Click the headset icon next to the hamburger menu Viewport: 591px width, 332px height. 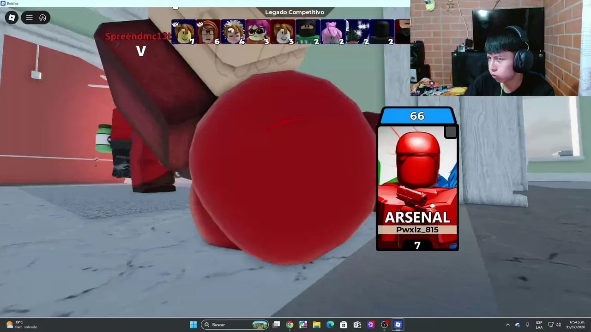[42, 18]
